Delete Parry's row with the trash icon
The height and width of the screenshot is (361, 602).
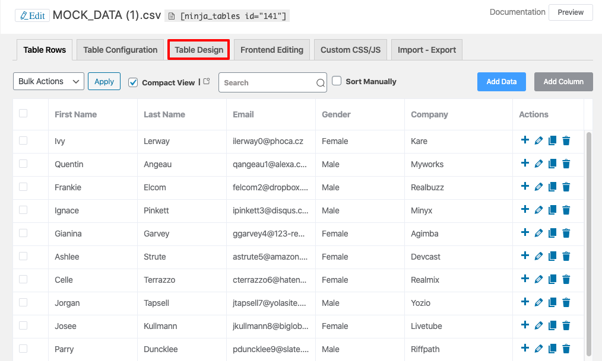(x=566, y=349)
